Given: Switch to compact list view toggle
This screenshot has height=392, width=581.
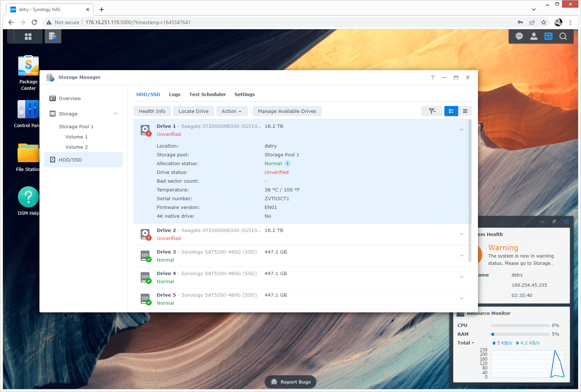Looking at the screenshot, I should click(x=465, y=111).
